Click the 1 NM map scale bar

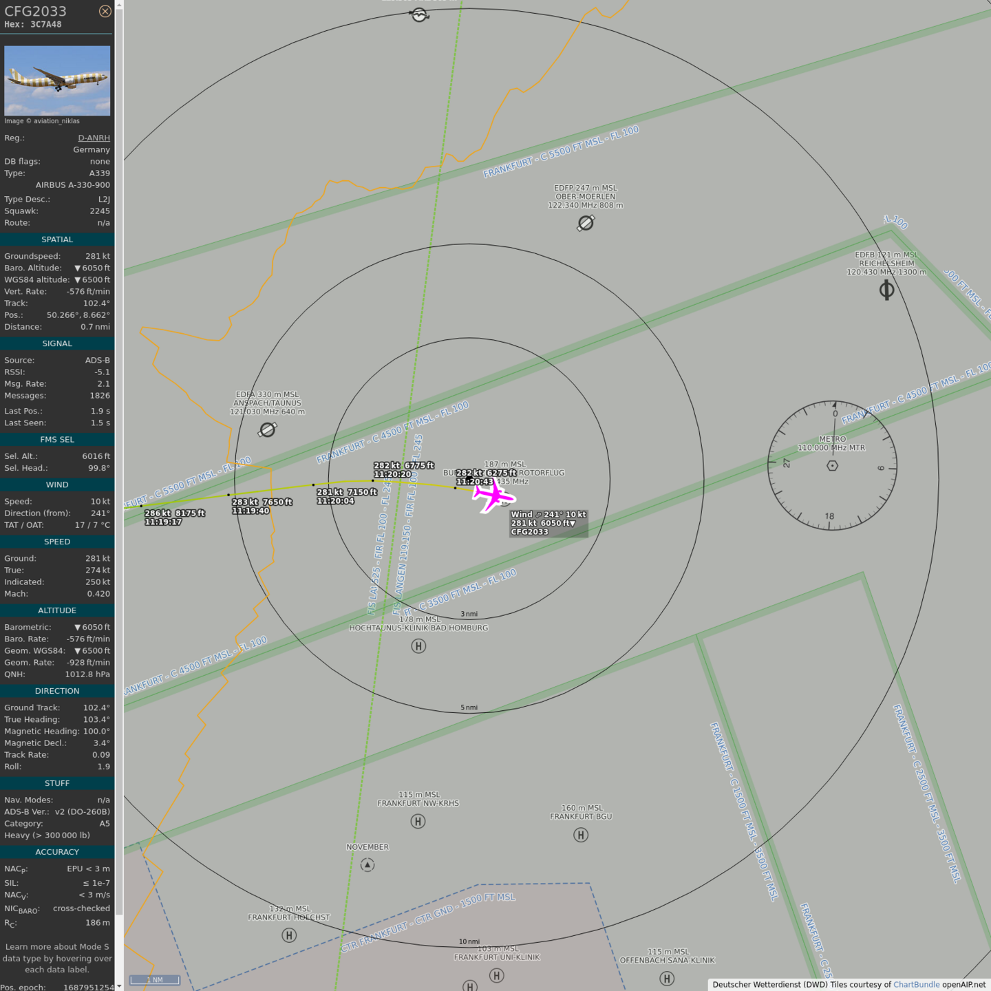[x=155, y=980]
